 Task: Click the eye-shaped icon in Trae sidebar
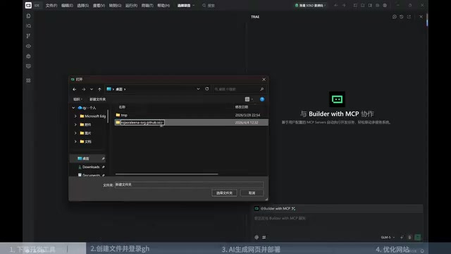(28, 46)
